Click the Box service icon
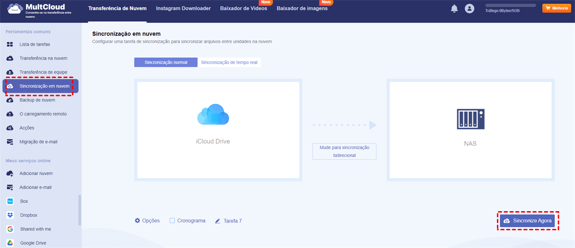This screenshot has width=575, height=248. coord(10,201)
